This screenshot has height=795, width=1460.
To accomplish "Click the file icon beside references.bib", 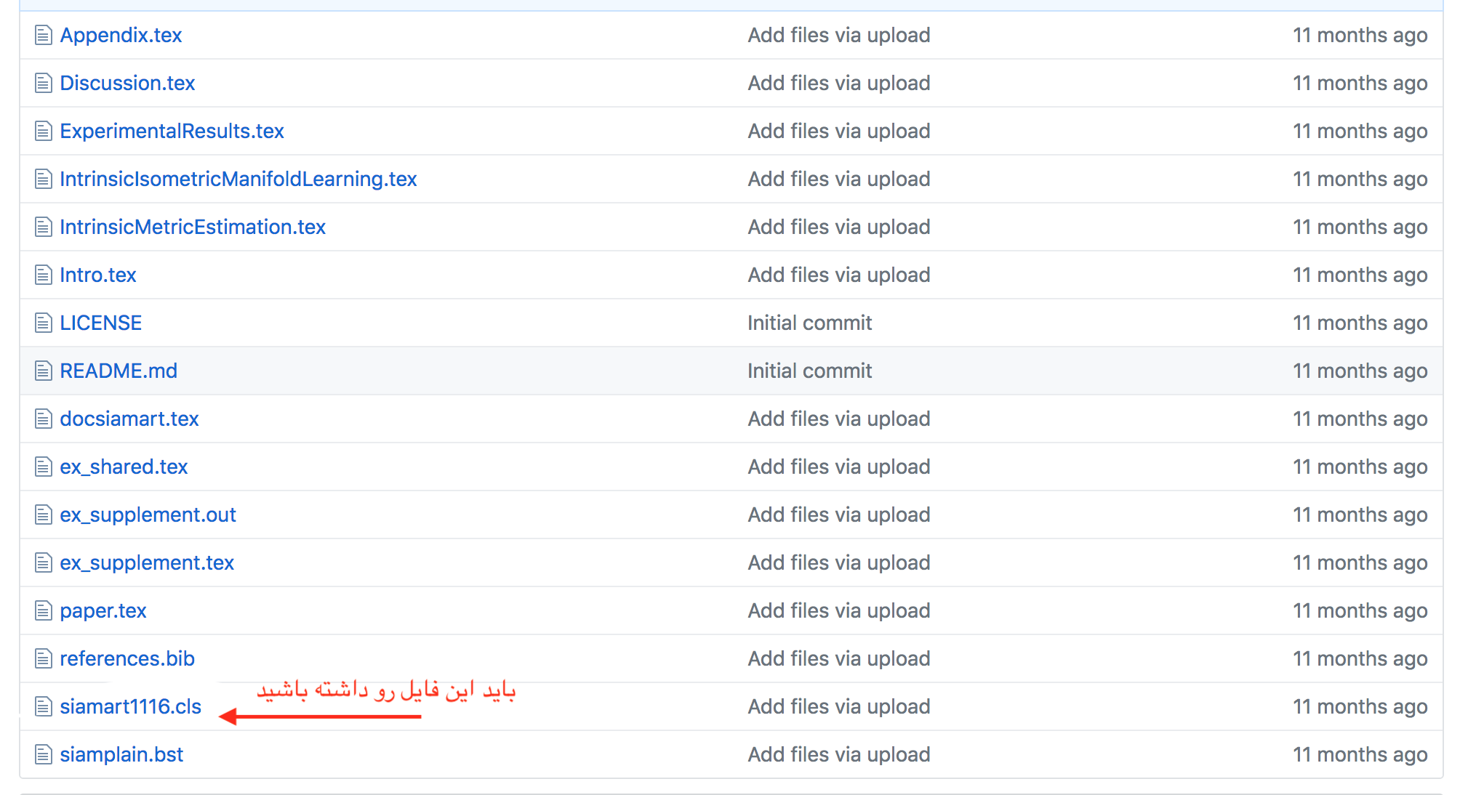I will (x=44, y=658).
